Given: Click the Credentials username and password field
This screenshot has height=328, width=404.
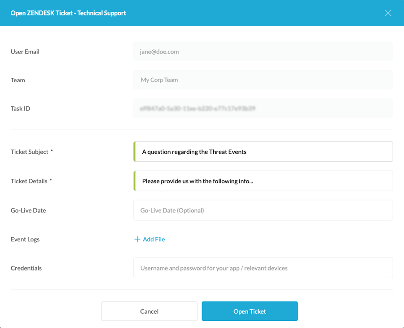Looking at the screenshot, I should [263, 268].
